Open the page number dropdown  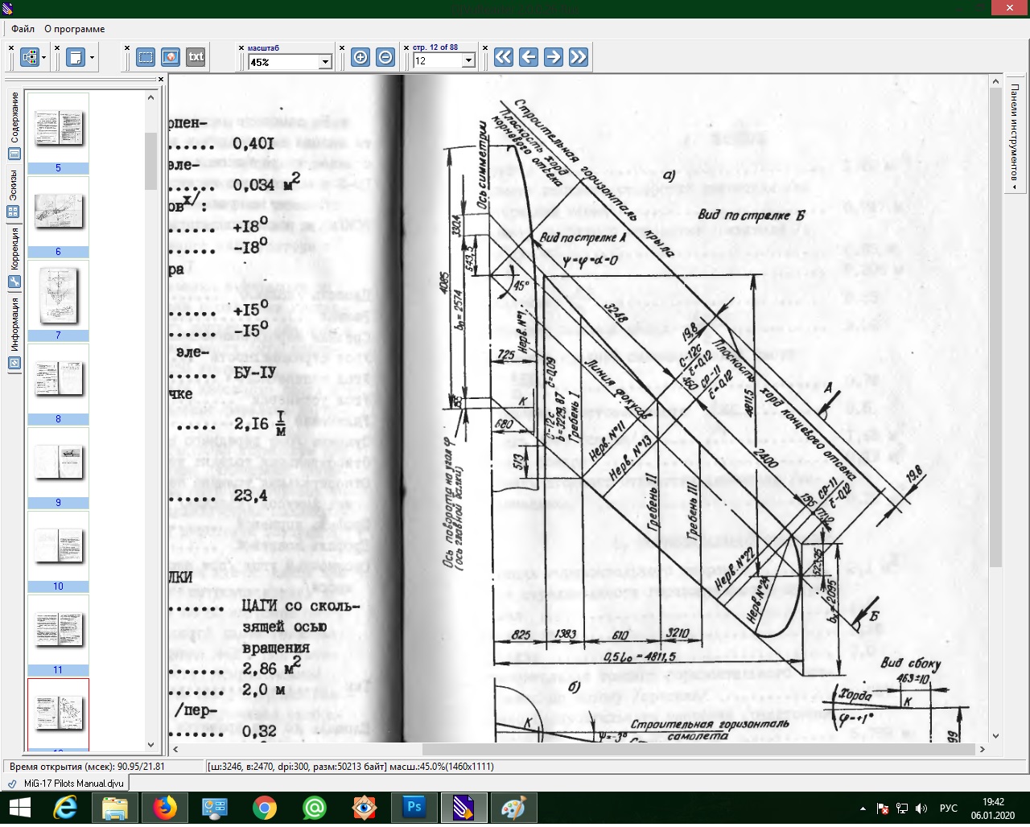tap(468, 61)
